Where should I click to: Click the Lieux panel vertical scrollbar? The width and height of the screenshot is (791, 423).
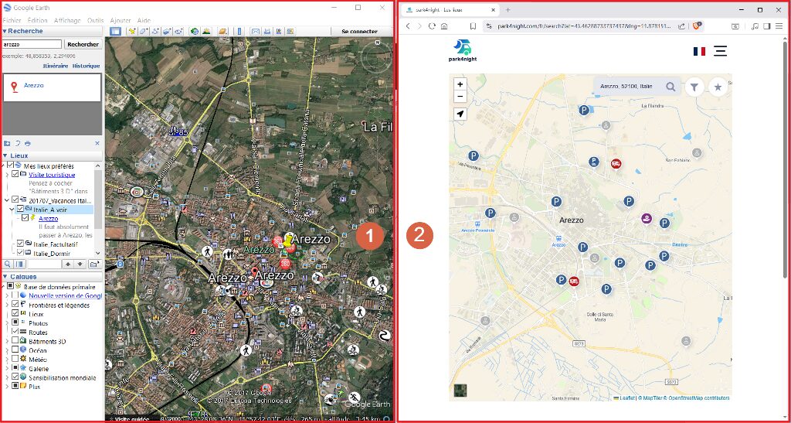tap(98, 200)
